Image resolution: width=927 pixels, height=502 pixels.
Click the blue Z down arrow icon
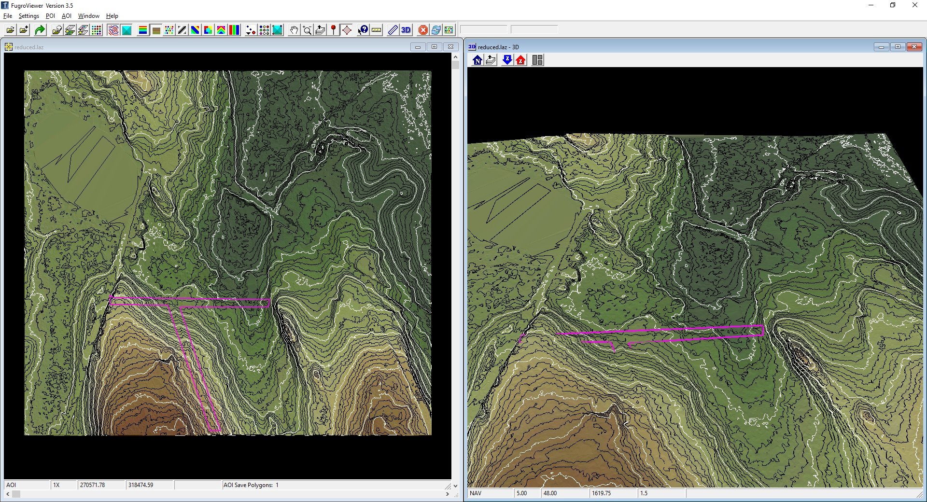pos(507,60)
